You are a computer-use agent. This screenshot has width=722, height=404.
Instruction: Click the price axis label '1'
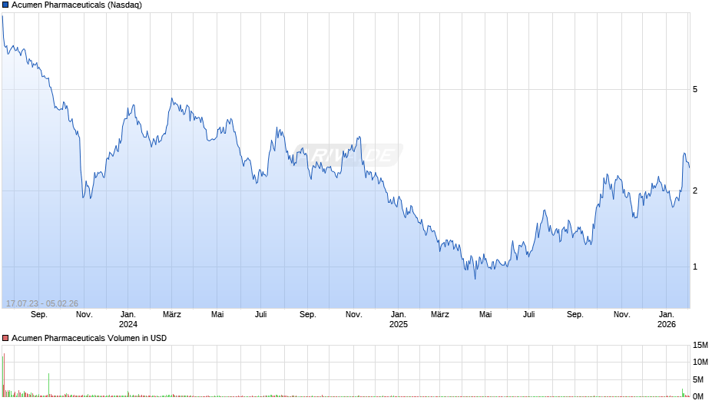(x=695, y=267)
